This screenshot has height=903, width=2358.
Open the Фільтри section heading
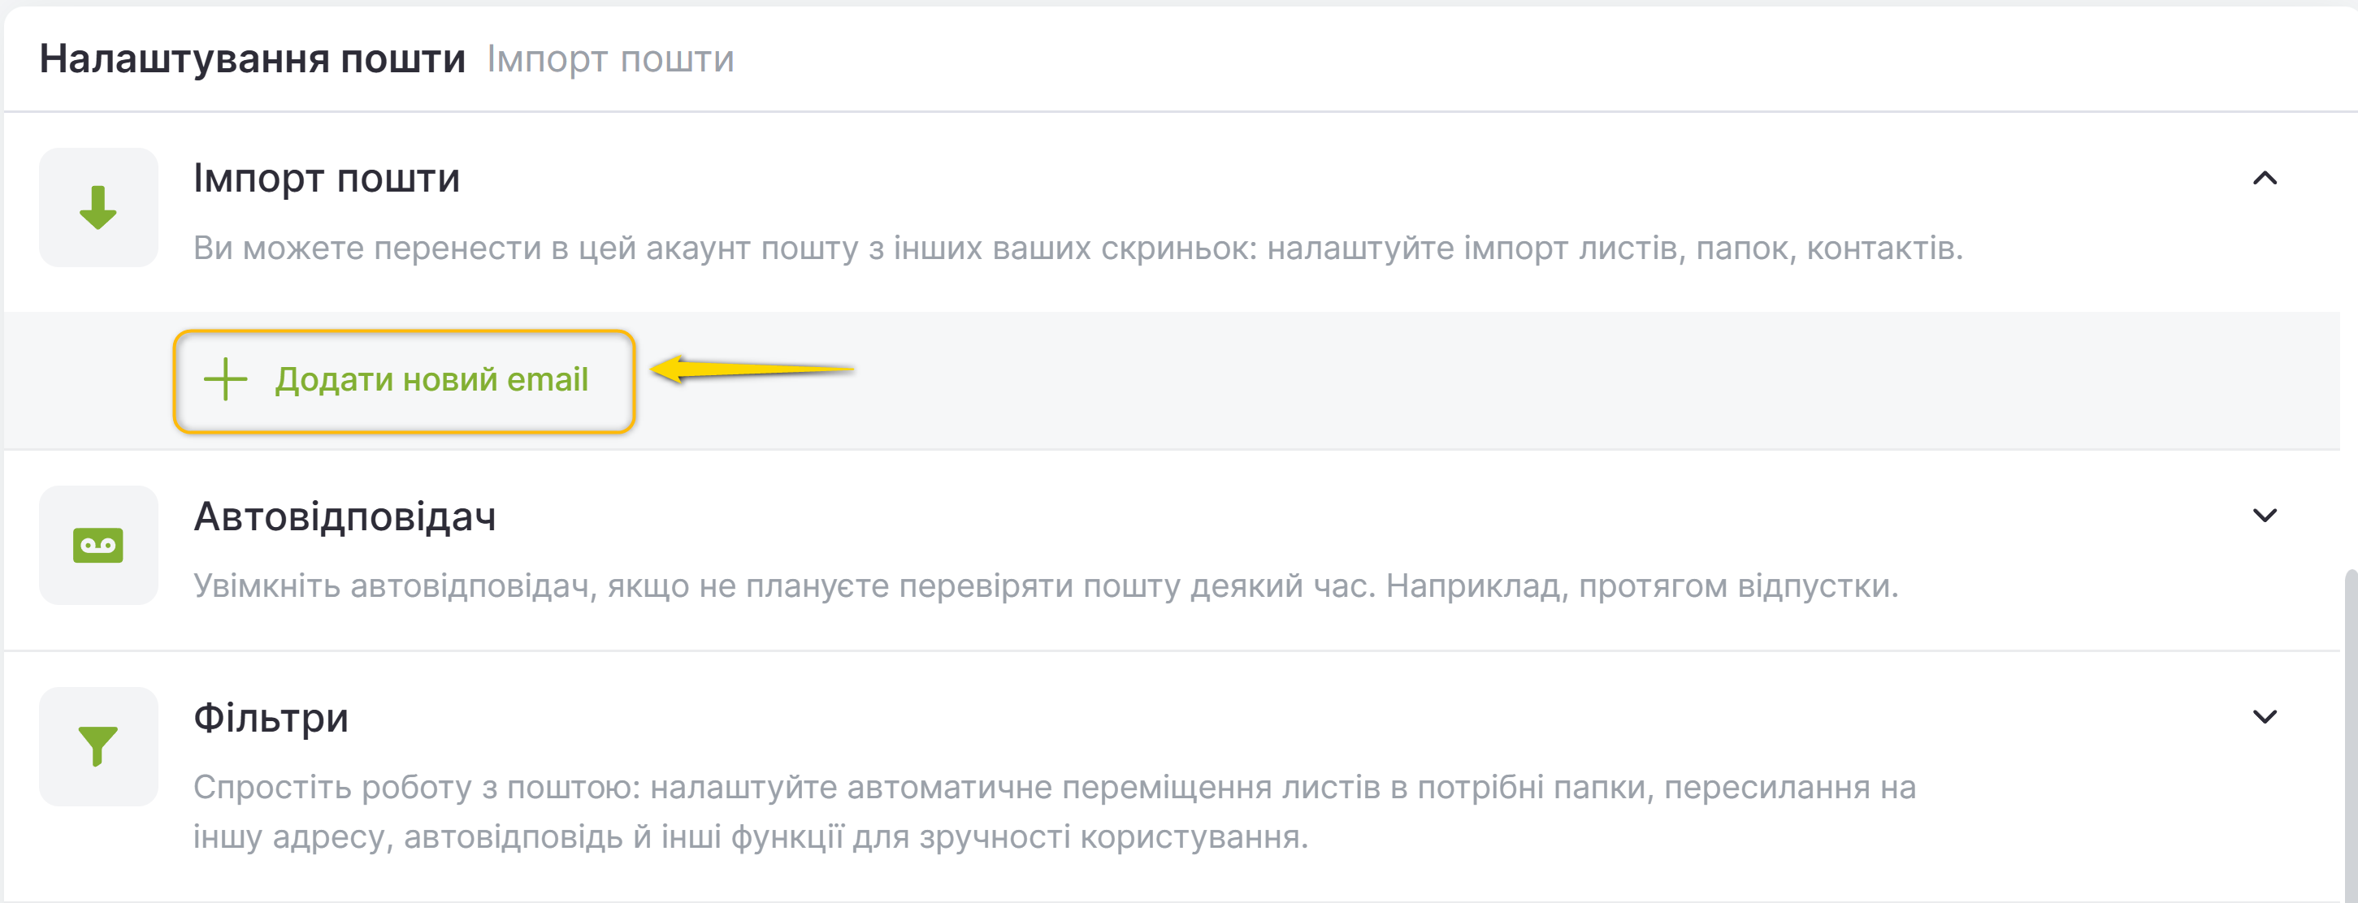tap(270, 718)
